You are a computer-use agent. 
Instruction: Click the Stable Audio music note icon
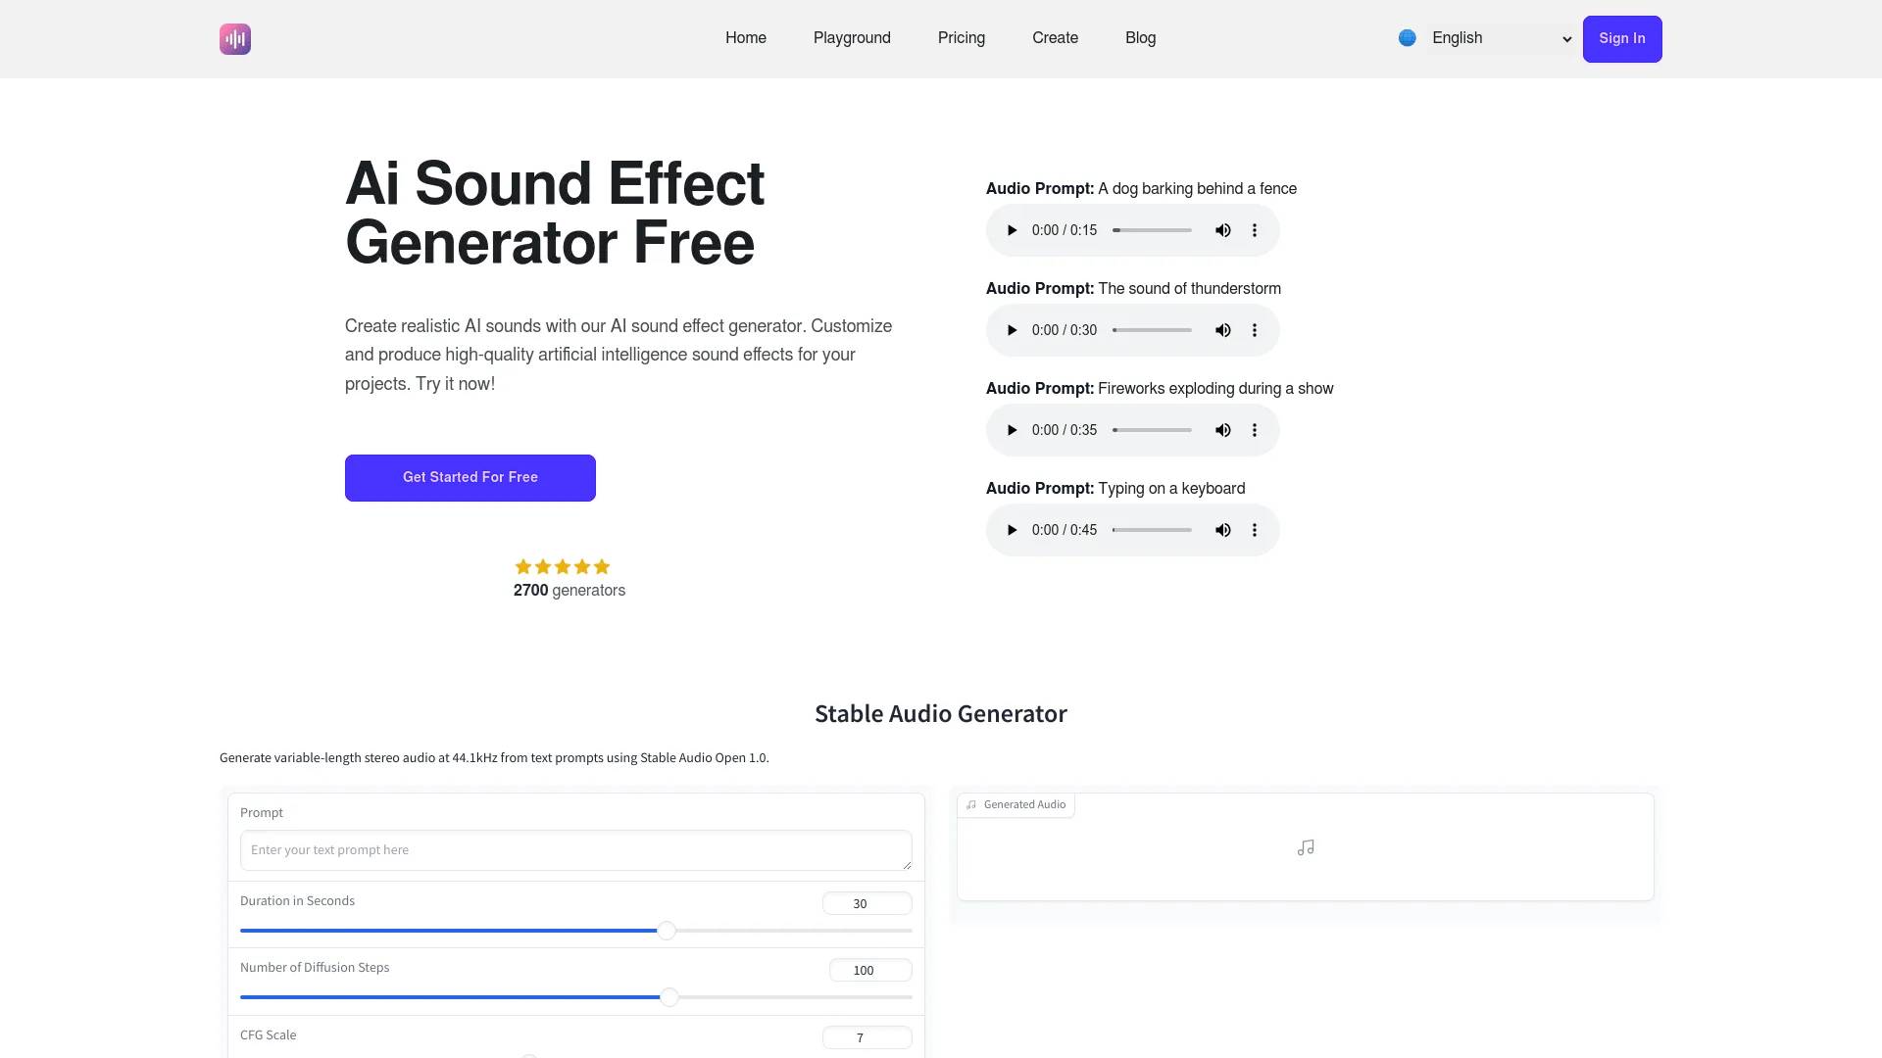coord(1306,847)
